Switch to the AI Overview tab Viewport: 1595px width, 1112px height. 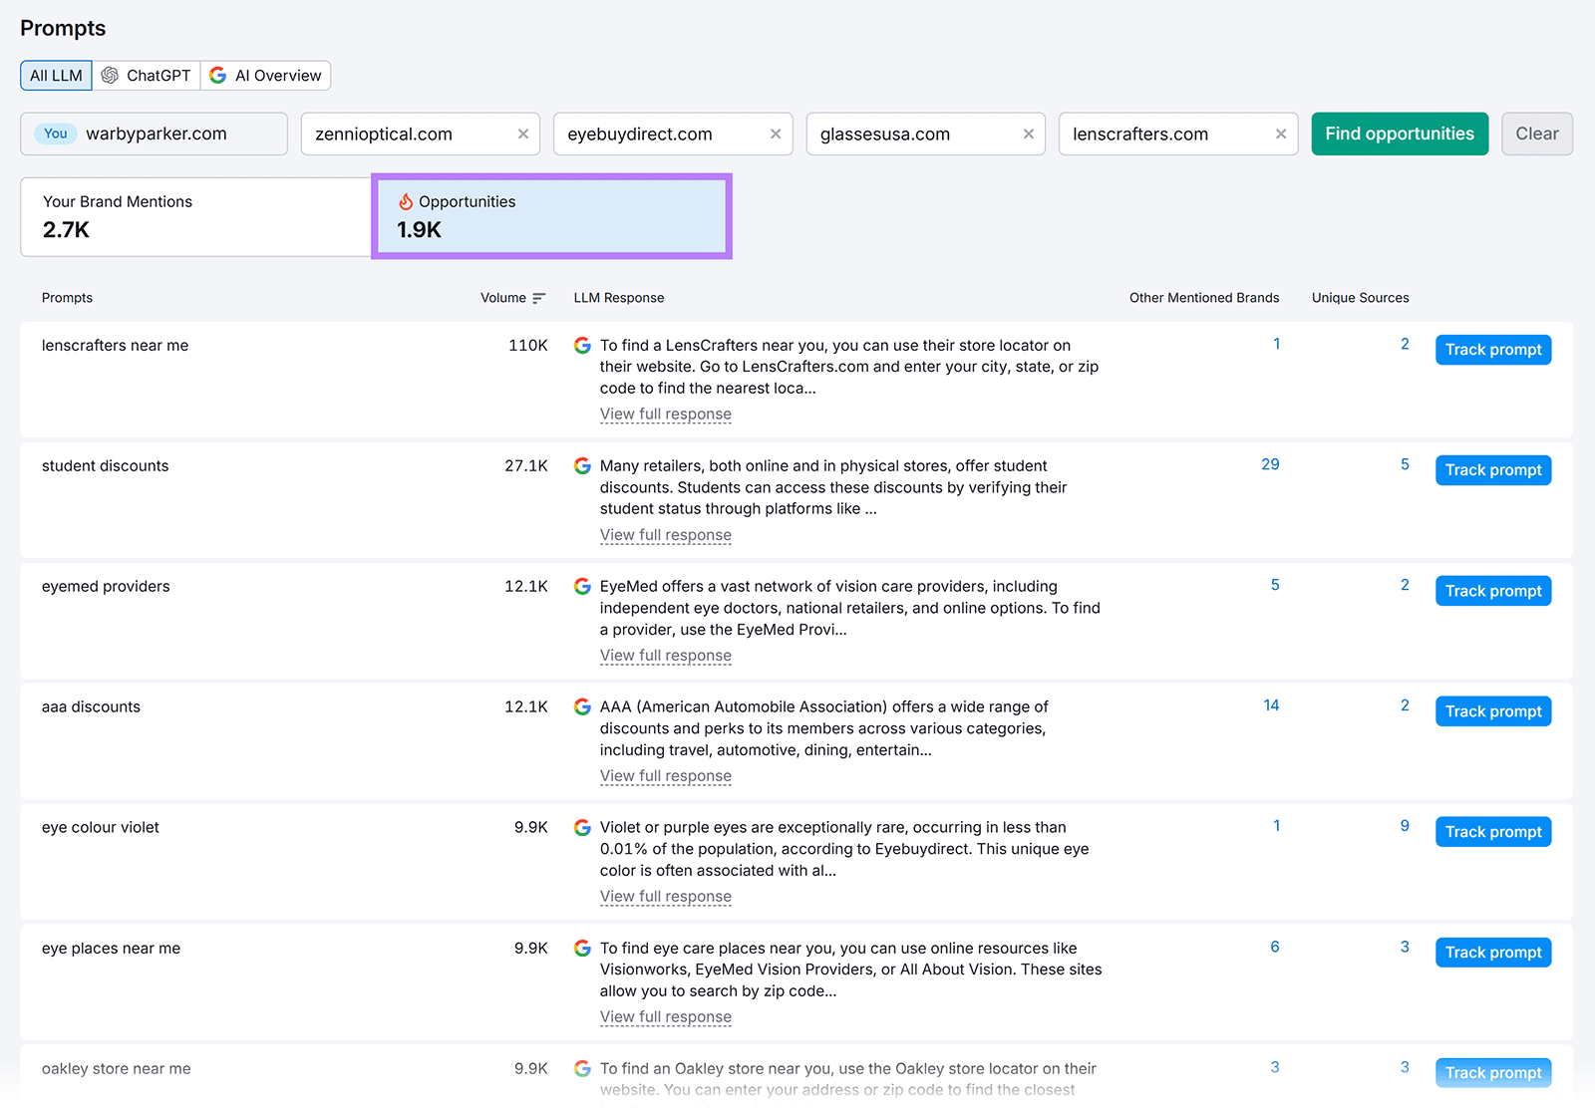point(266,76)
